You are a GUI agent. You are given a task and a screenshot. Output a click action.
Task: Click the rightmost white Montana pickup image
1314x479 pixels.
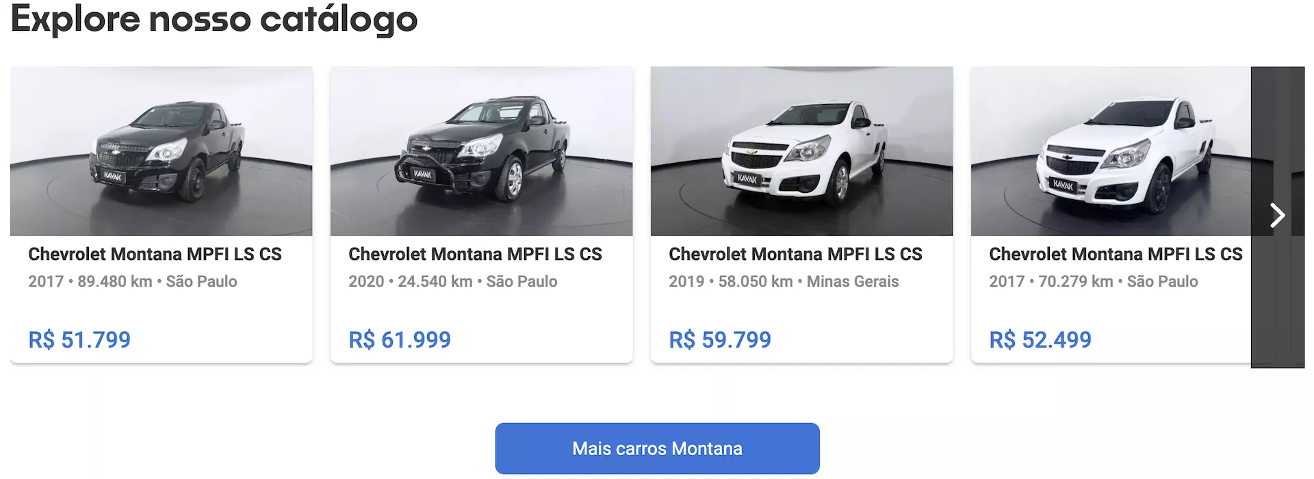point(1109,151)
